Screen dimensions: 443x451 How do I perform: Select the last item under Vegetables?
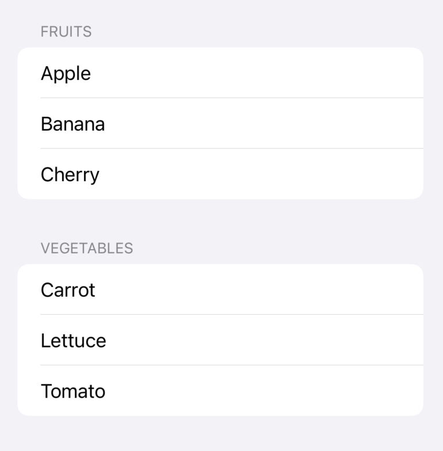pos(220,391)
